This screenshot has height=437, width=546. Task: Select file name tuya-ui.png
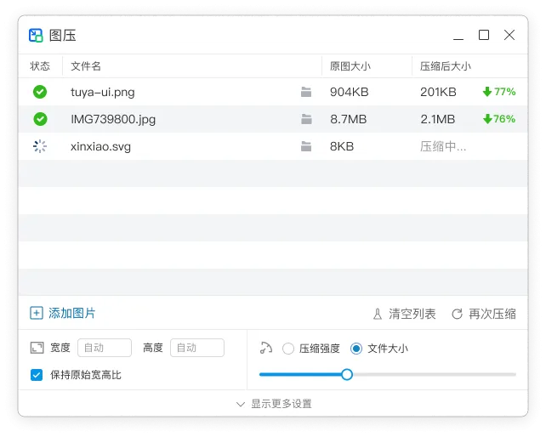(x=102, y=93)
